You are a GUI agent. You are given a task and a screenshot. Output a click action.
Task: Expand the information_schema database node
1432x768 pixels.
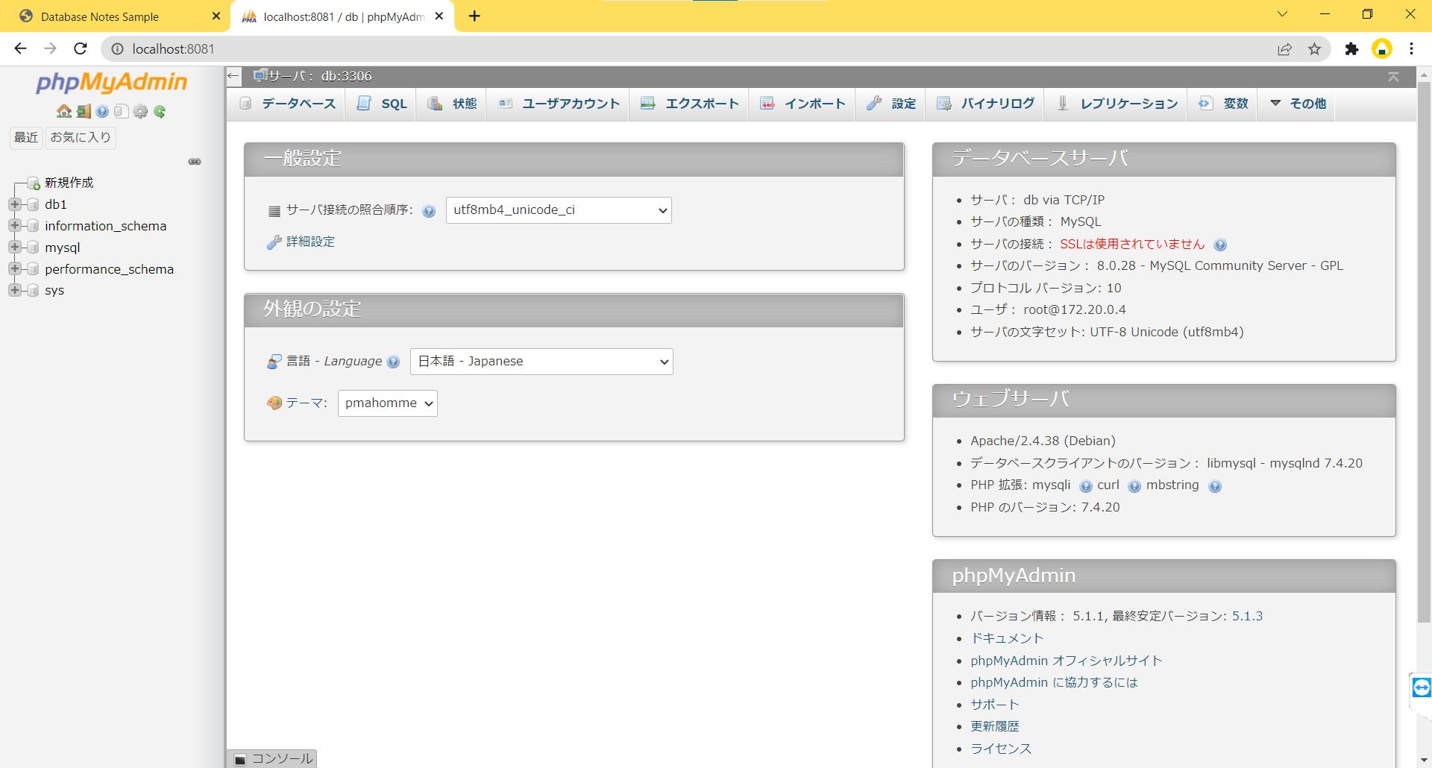[14, 225]
